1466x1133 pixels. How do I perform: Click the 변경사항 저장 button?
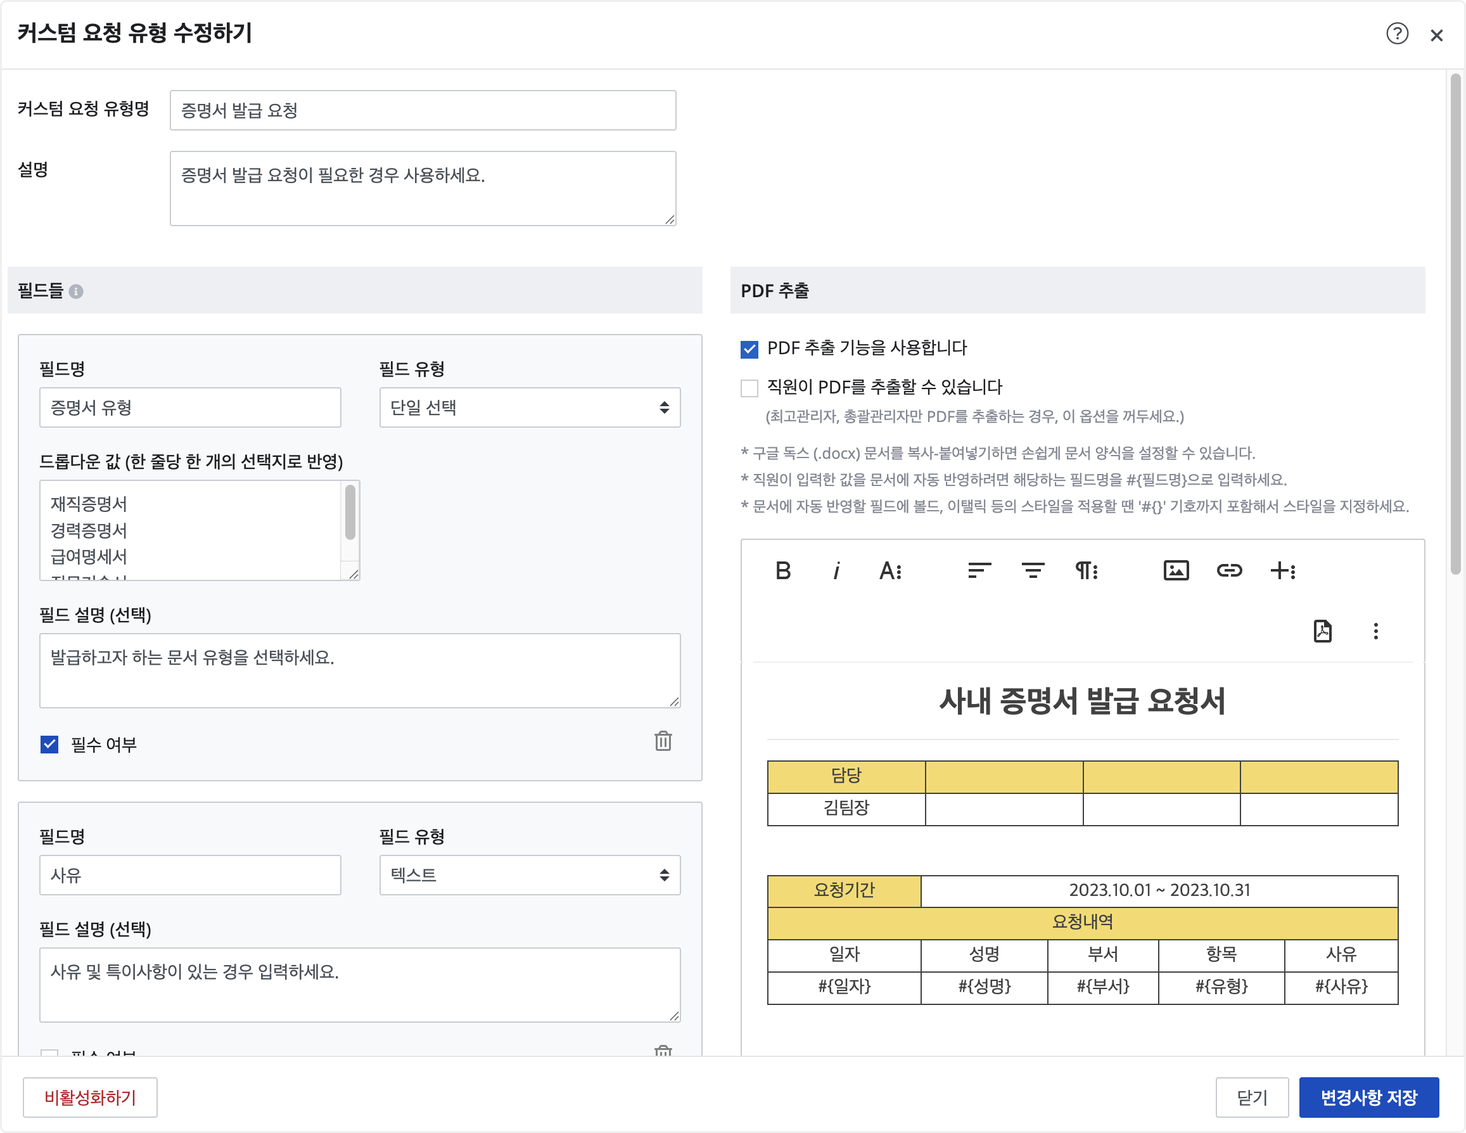pyautogui.click(x=1368, y=1098)
